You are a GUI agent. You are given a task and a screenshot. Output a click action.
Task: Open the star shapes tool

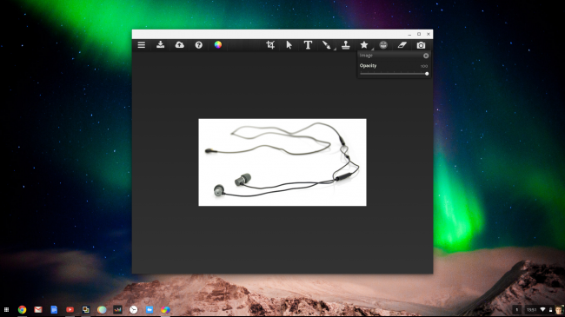(x=364, y=45)
